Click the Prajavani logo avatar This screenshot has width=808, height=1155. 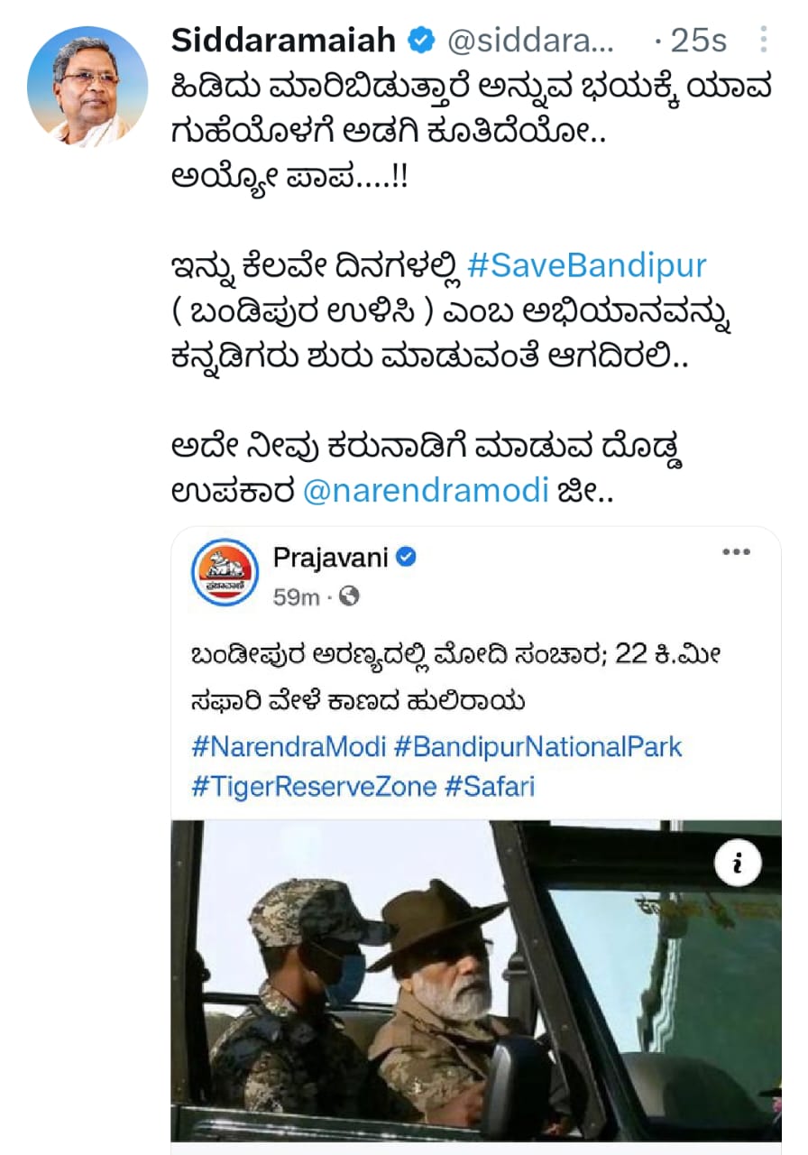point(225,572)
